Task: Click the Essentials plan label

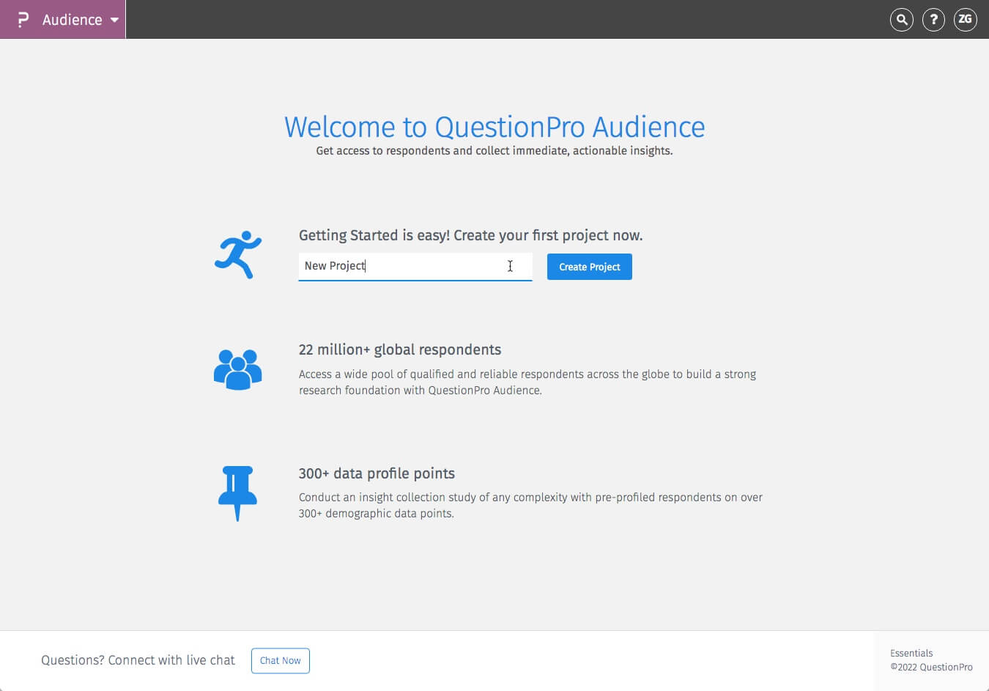Action: [911, 653]
